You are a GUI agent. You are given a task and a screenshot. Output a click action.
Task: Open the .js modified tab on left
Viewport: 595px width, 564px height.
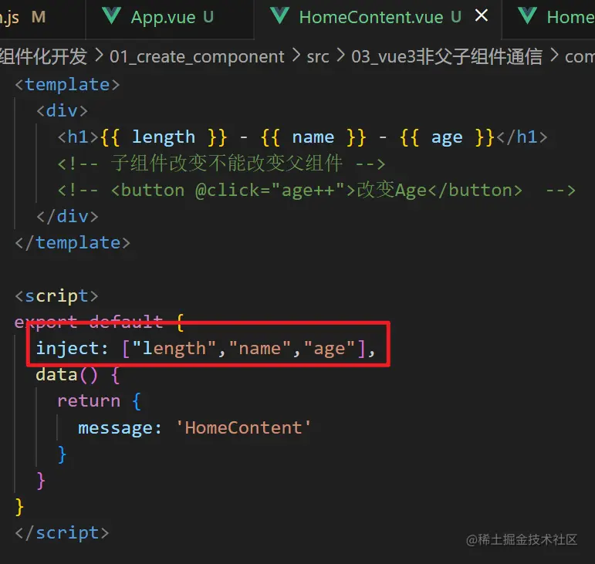click(x=42, y=18)
